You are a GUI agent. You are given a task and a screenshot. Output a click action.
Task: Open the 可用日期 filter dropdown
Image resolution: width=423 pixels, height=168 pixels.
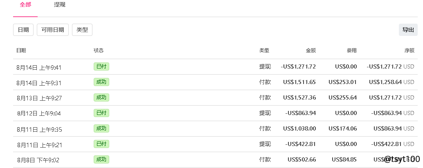coord(53,30)
